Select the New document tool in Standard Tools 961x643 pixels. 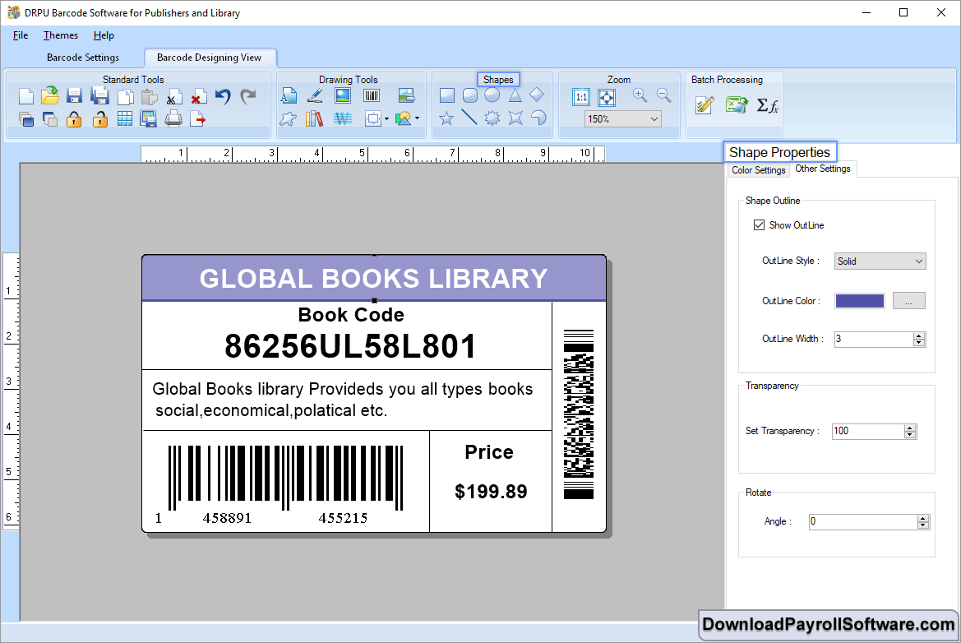[x=25, y=95]
